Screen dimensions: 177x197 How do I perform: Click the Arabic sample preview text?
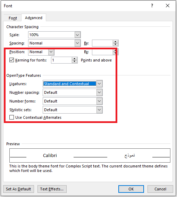point(130,156)
